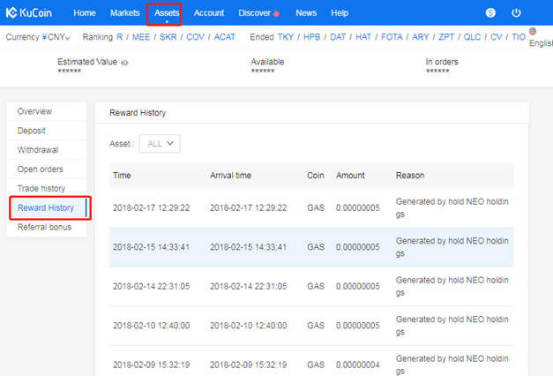Open the Help menu
This screenshot has height=376, width=553.
(340, 13)
